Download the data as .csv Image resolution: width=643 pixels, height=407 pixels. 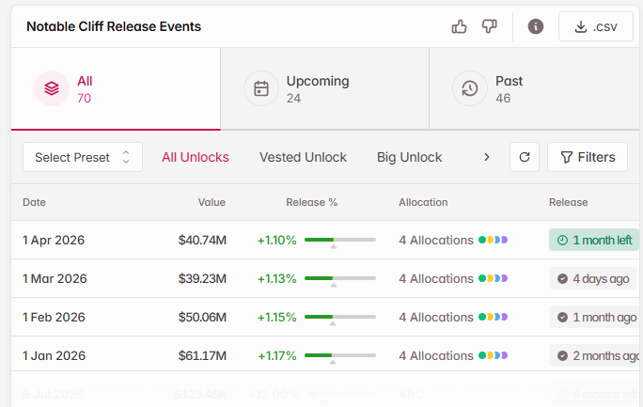(x=596, y=26)
